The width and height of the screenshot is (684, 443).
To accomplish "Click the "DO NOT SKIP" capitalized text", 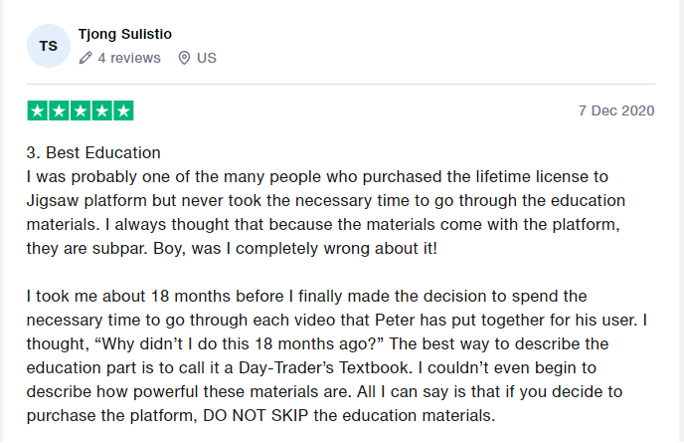I will coord(256,415).
